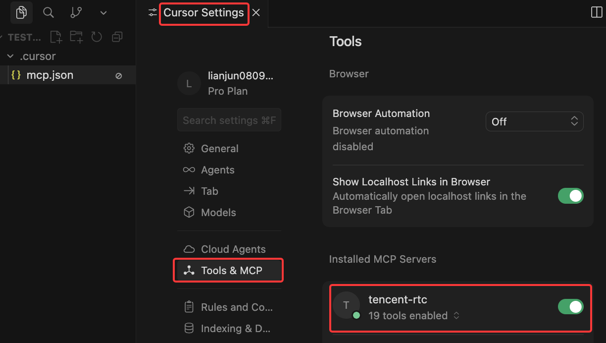Open the Browser Automation dropdown

tap(534, 121)
